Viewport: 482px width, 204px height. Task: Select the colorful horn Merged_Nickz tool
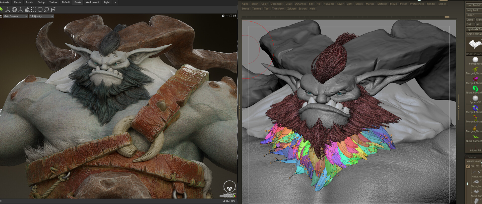(x=475, y=119)
